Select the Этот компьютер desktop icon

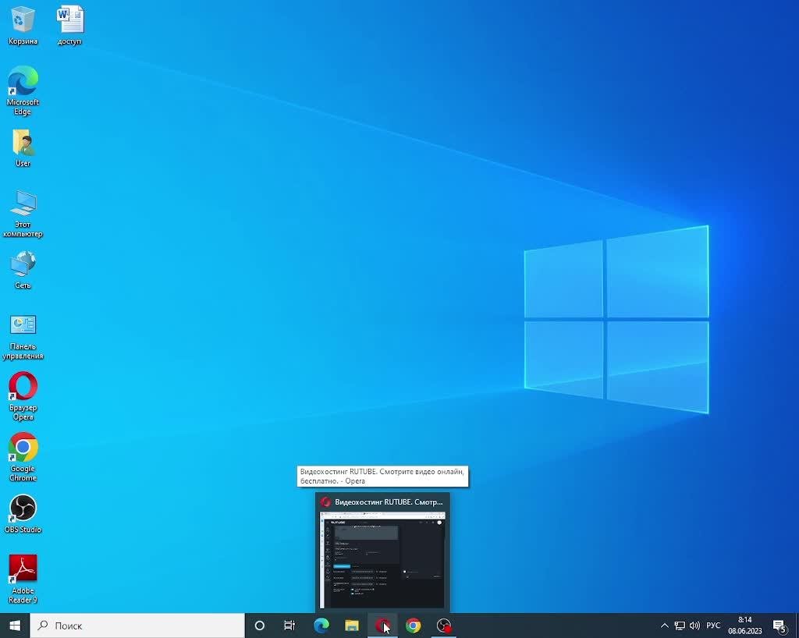pos(23,214)
